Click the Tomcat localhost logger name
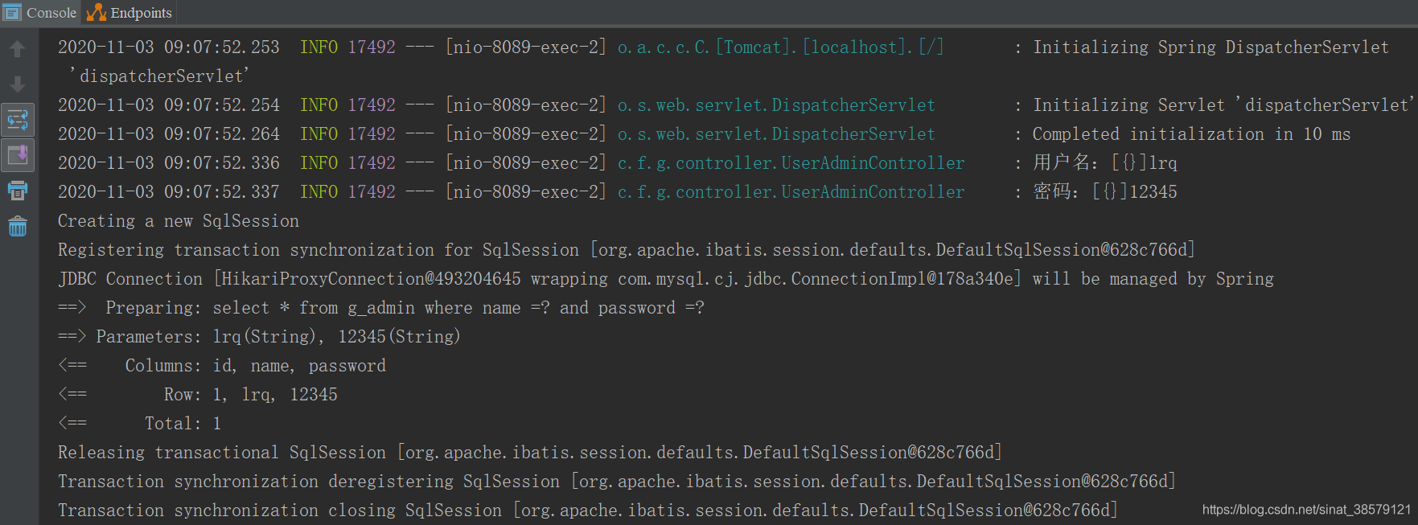1418x525 pixels. 780,47
